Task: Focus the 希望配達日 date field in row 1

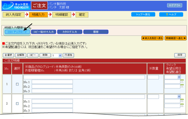Action: (x=172, y=86)
